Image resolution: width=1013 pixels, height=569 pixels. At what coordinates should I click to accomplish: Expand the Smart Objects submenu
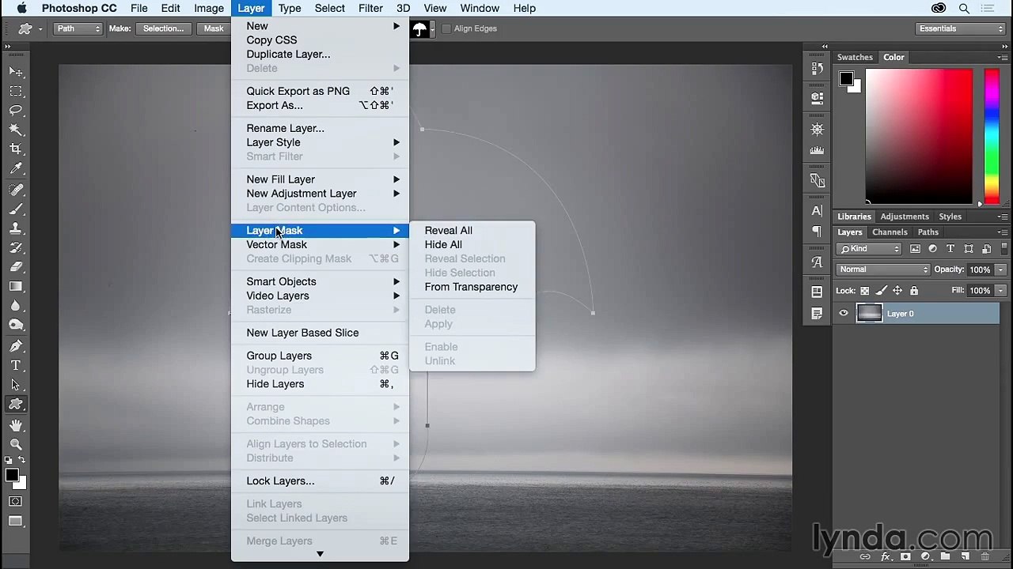(320, 281)
